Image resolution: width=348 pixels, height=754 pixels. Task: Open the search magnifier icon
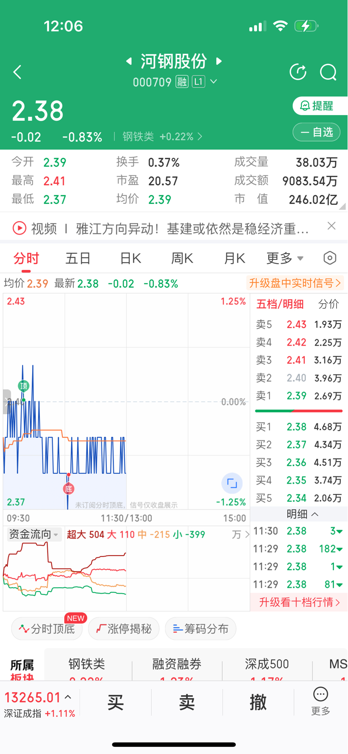[x=328, y=72]
